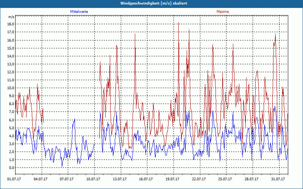Click the 22.07.17 date label
The width and height of the screenshot is (303, 189).
(198, 179)
